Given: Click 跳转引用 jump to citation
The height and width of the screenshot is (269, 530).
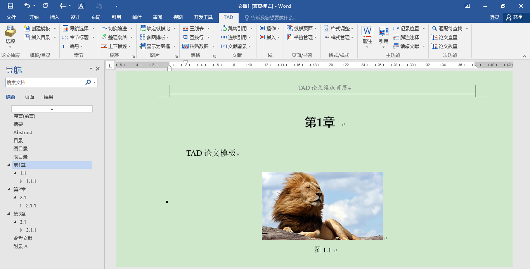Looking at the screenshot, I should tap(234, 29).
